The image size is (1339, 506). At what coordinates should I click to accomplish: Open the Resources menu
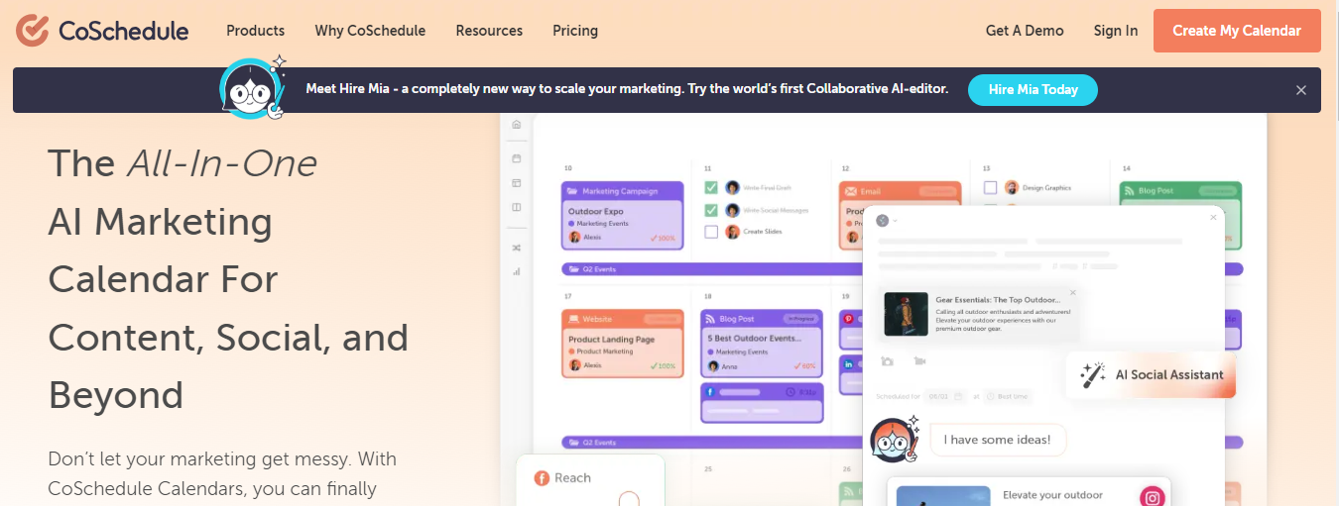click(x=489, y=31)
